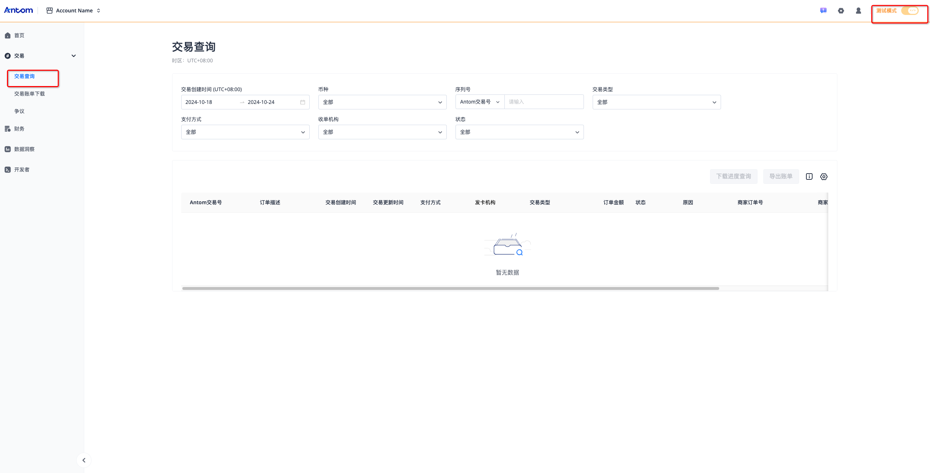
Task: Open the settings gear in top bar
Action: 841,11
